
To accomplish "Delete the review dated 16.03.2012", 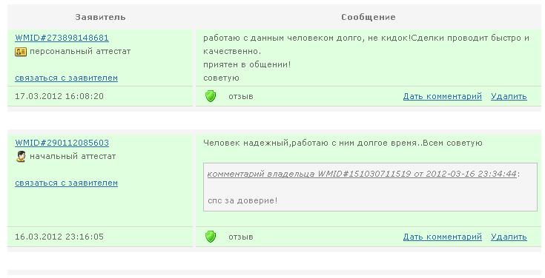I will pyautogui.click(x=509, y=237).
